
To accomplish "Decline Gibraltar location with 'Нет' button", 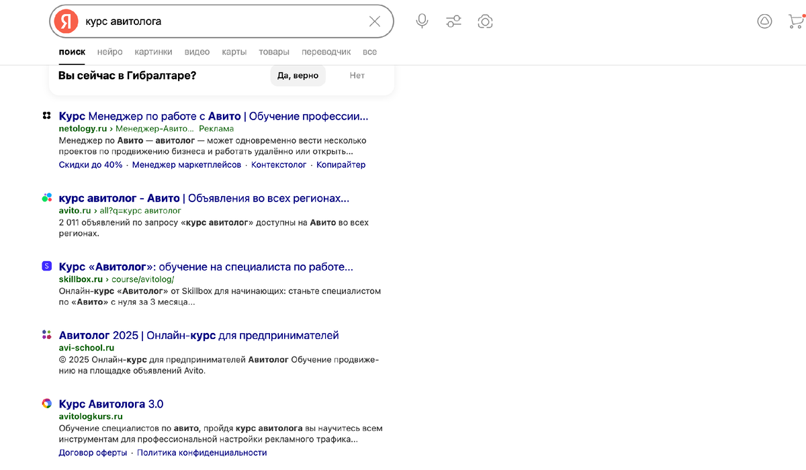I will (357, 75).
